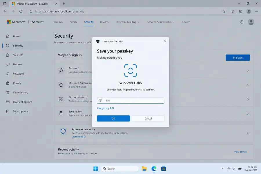Expand the Microsoft Authenticator row chevron
Screen dimensions: 261x174
point(248,85)
